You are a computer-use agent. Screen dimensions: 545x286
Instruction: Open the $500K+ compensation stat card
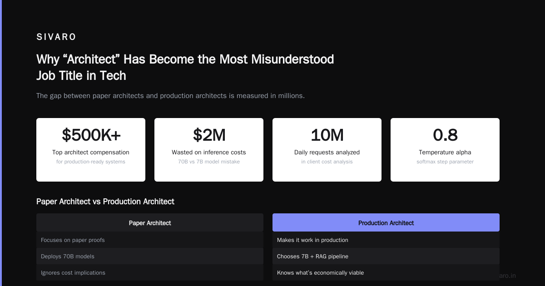coord(91,150)
